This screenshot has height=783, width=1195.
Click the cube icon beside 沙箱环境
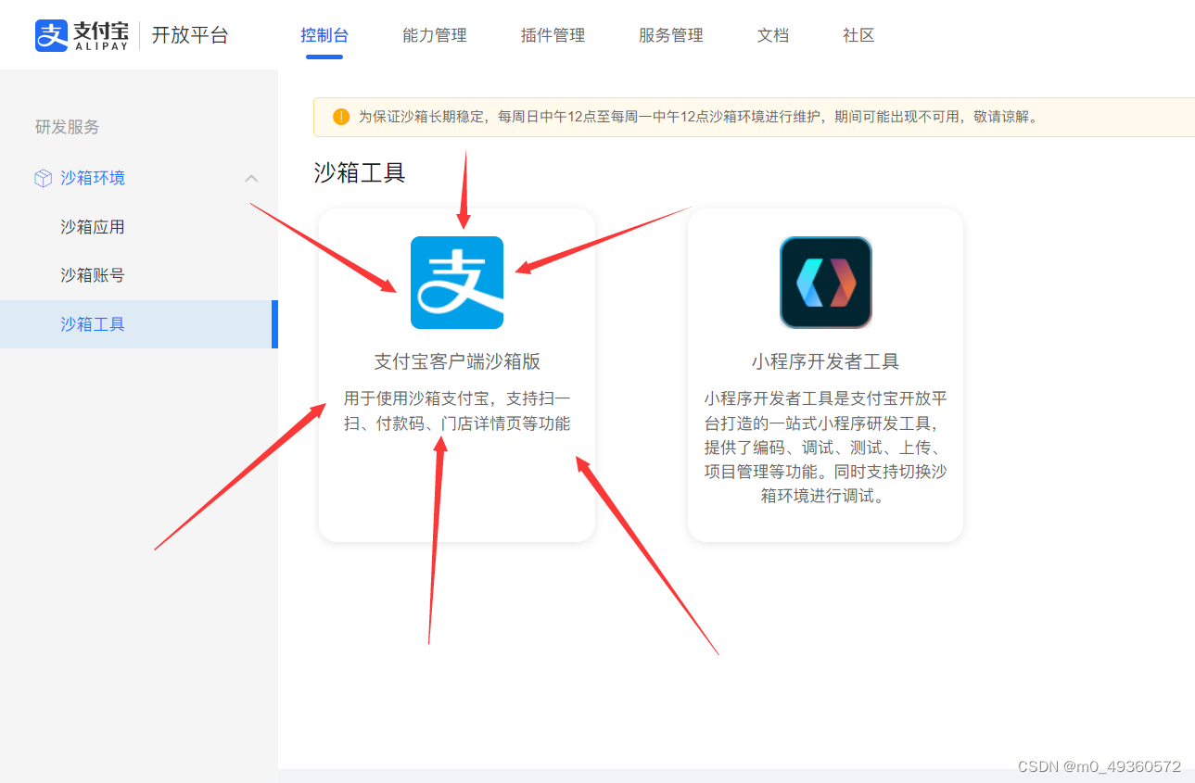pyautogui.click(x=43, y=178)
